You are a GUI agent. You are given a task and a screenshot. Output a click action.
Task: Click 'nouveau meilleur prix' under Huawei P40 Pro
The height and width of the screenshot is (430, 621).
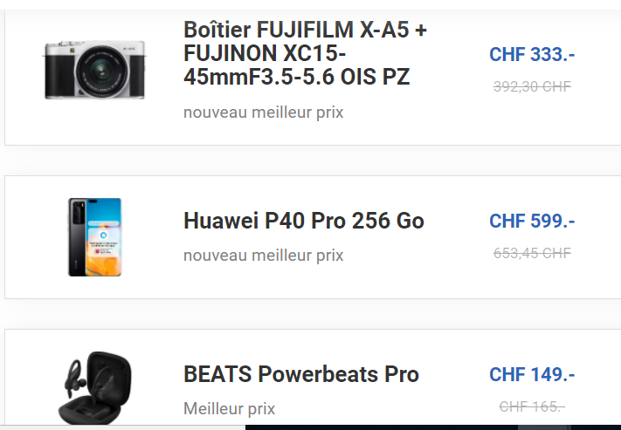coord(264,256)
